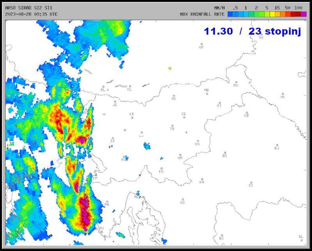Image resolution: width=312 pixels, height=251 pixels.
Task: Select the ZG city marker
Action: pos(225,153)
